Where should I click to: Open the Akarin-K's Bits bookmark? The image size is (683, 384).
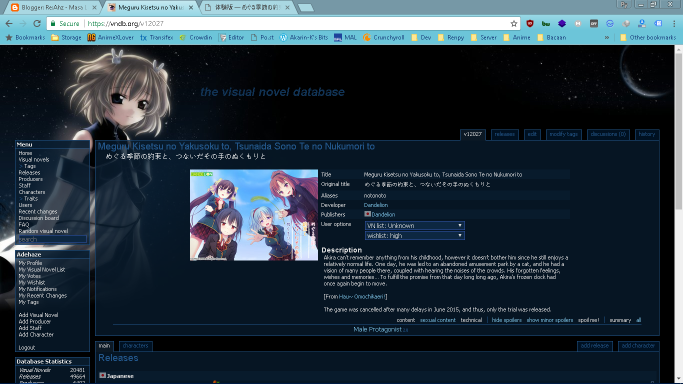(x=304, y=37)
